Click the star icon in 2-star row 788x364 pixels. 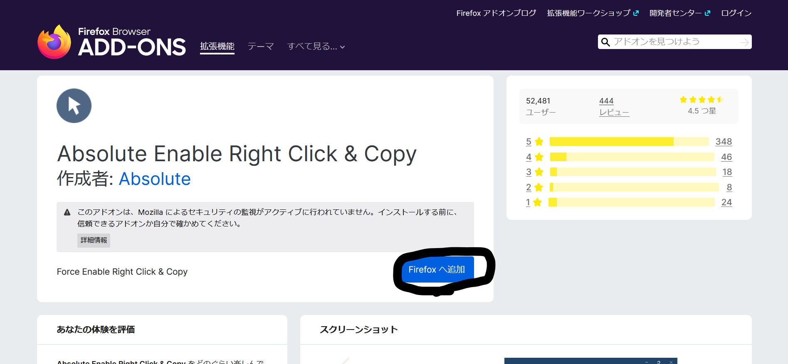click(x=539, y=187)
